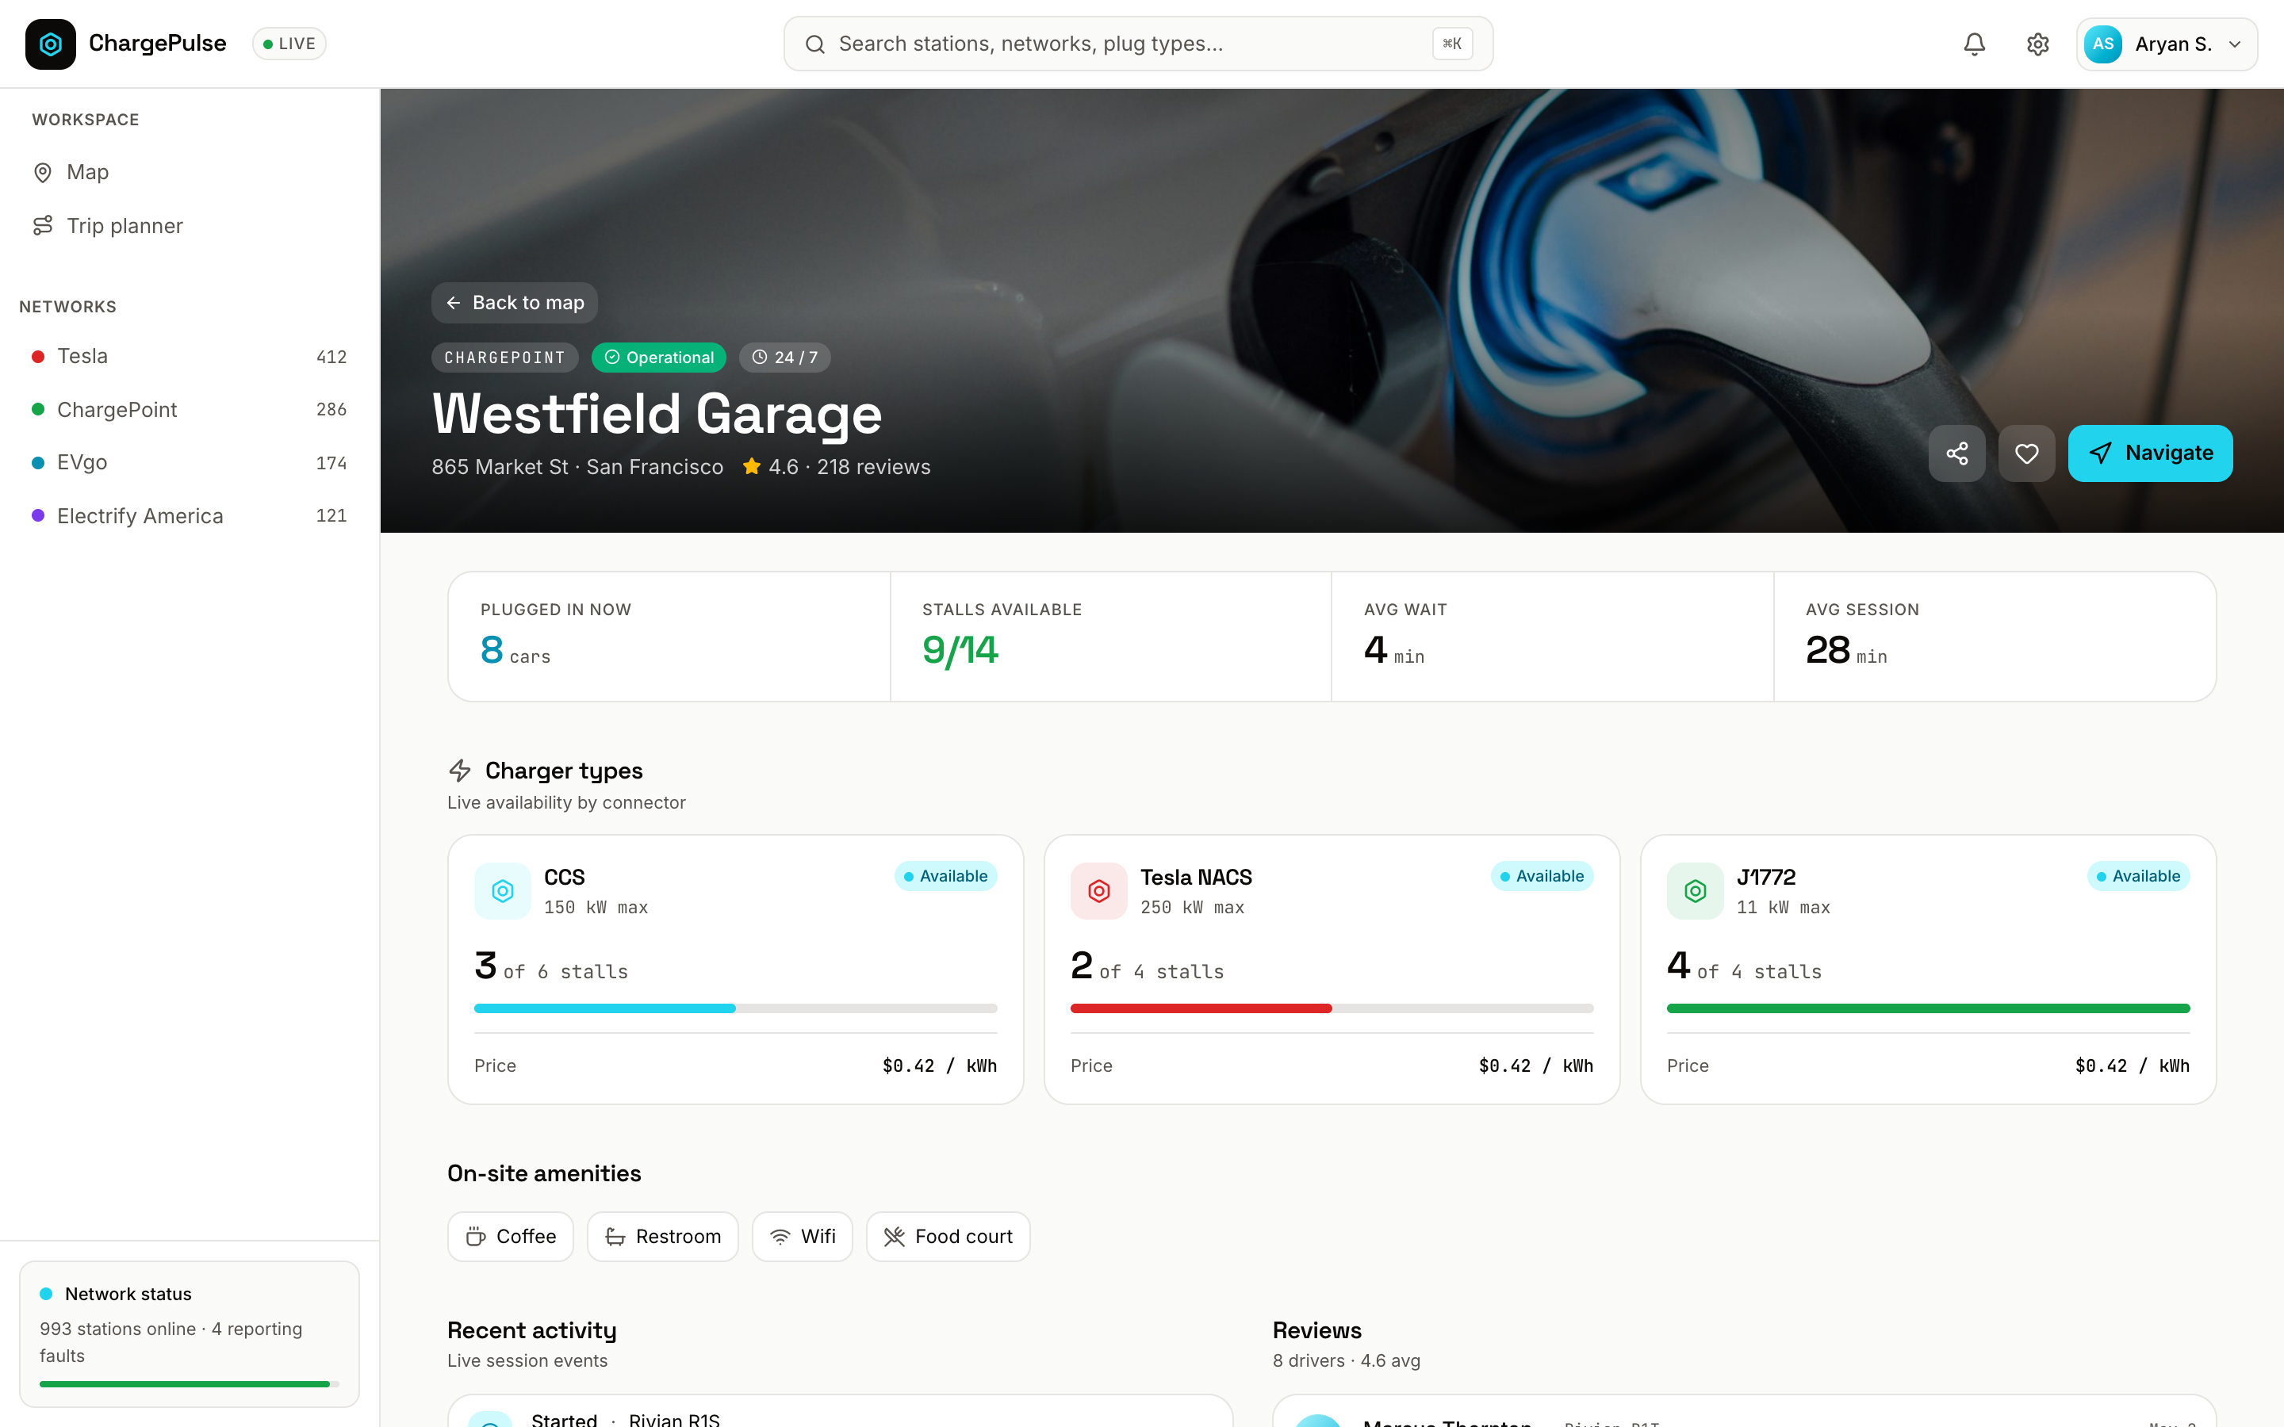
Task: Click the Tesla NACS Available status pill
Action: coord(1542,877)
